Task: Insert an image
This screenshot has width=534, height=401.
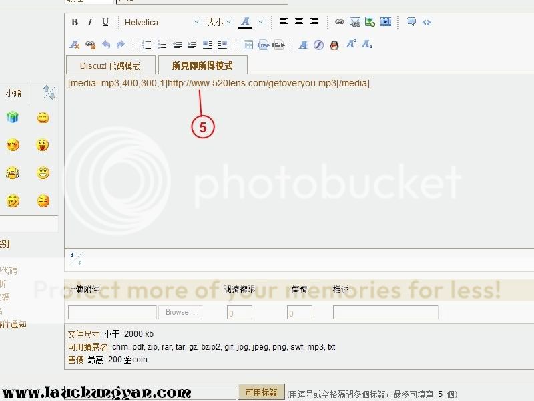Action: 370,22
